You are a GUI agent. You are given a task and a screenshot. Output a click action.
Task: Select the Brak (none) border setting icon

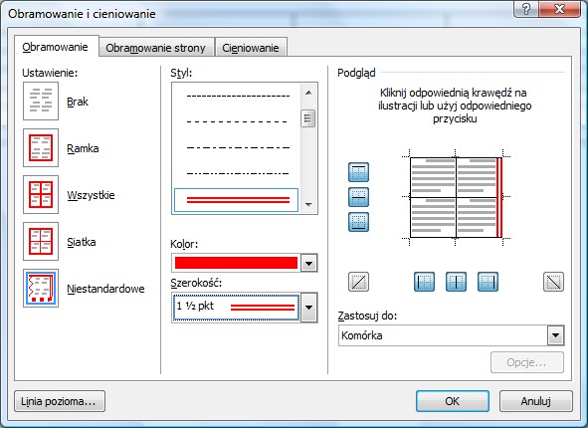41,102
